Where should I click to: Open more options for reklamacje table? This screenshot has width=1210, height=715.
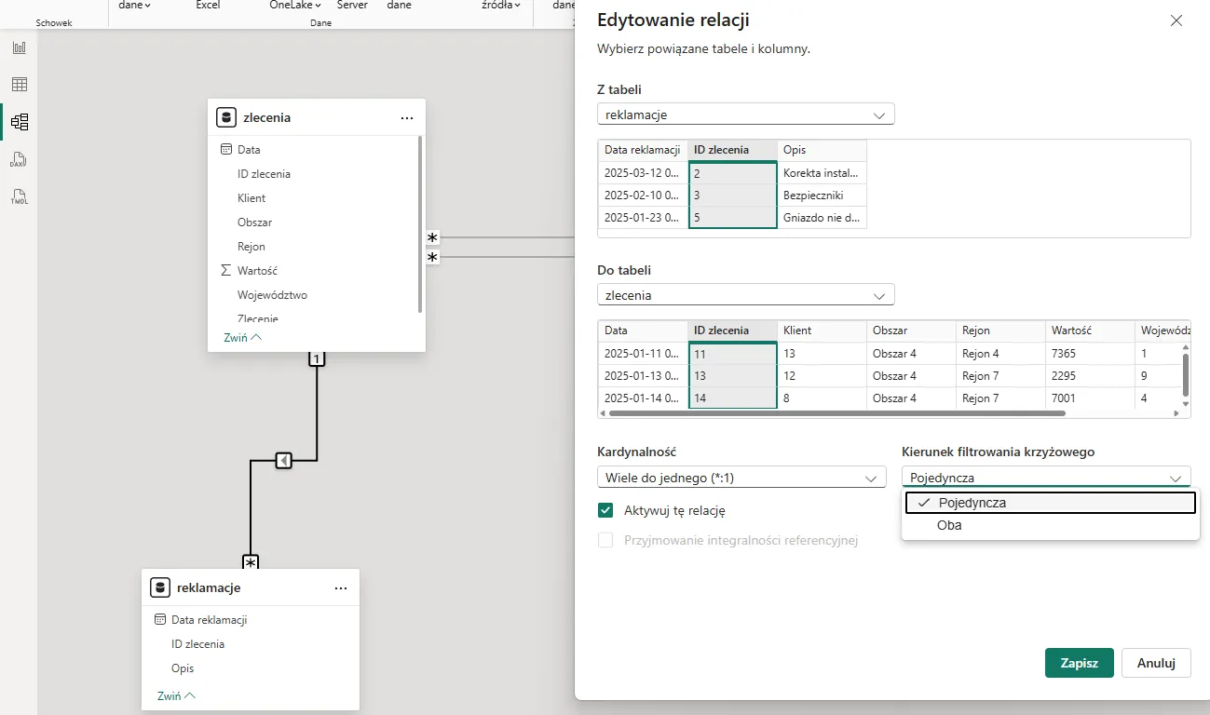pyautogui.click(x=341, y=588)
